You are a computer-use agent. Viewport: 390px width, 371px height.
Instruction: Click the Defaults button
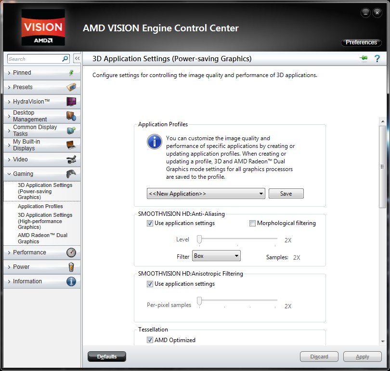[107, 357]
